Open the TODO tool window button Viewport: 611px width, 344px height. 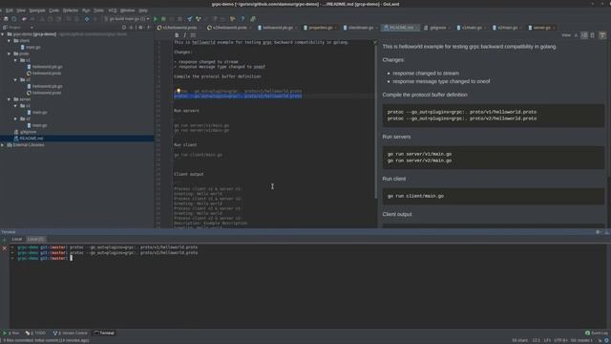(x=36, y=333)
